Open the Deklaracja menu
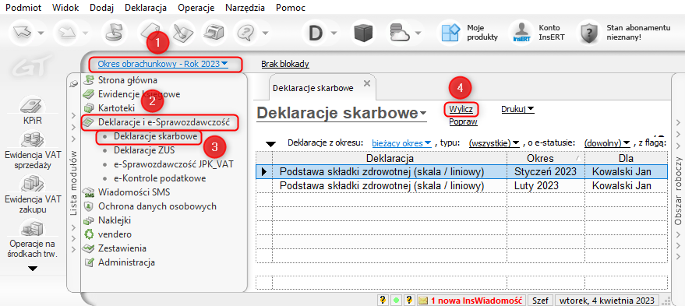This screenshot has width=685, height=306. [x=146, y=8]
